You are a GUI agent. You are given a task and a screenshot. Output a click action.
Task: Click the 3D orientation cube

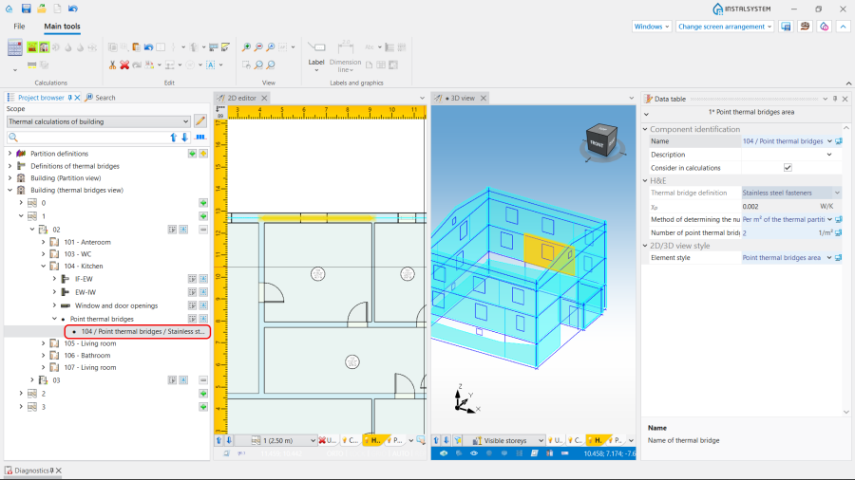(600, 138)
